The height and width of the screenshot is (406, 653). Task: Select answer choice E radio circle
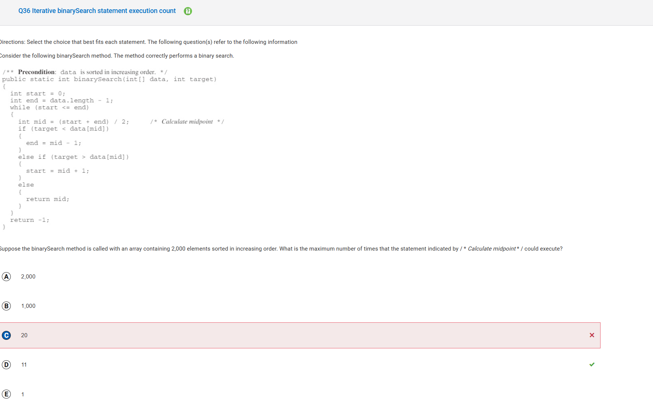pyautogui.click(x=6, y=394)
